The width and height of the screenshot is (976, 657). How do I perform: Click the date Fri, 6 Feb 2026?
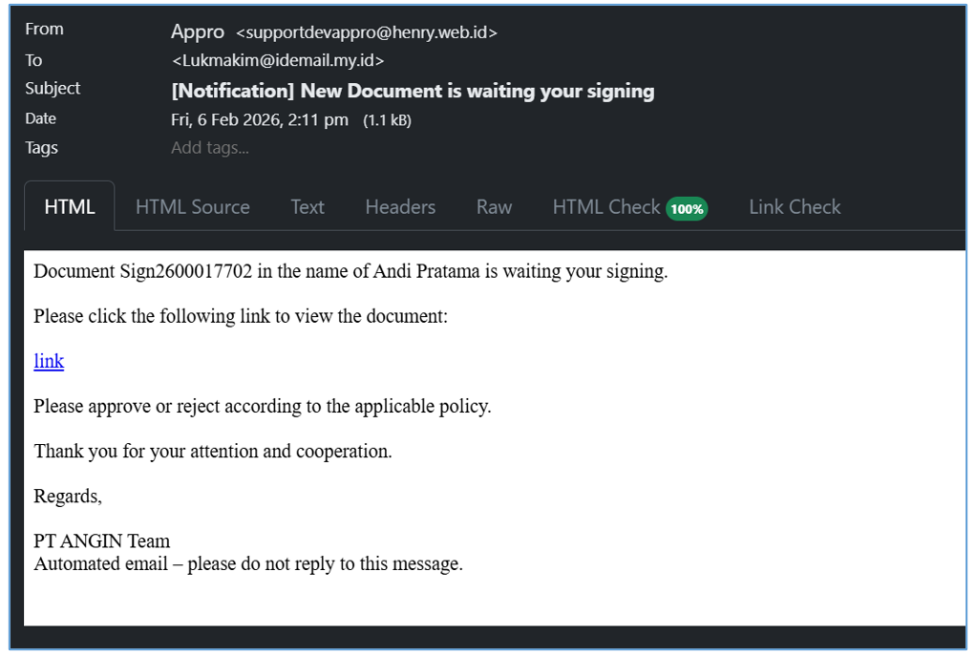tap(259, 119)
